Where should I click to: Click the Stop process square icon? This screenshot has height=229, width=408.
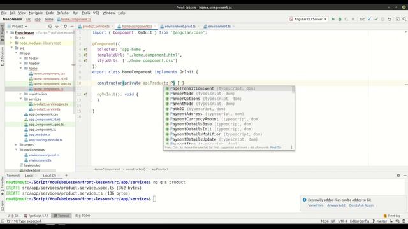point(353,19)
